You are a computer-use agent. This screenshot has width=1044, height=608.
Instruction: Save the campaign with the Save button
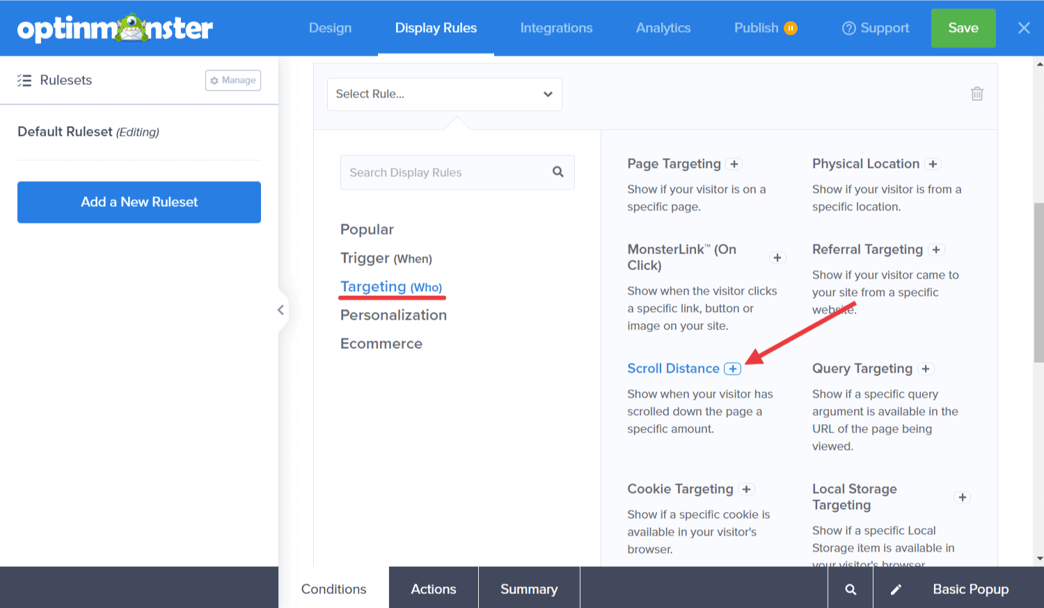coord(963,28)
